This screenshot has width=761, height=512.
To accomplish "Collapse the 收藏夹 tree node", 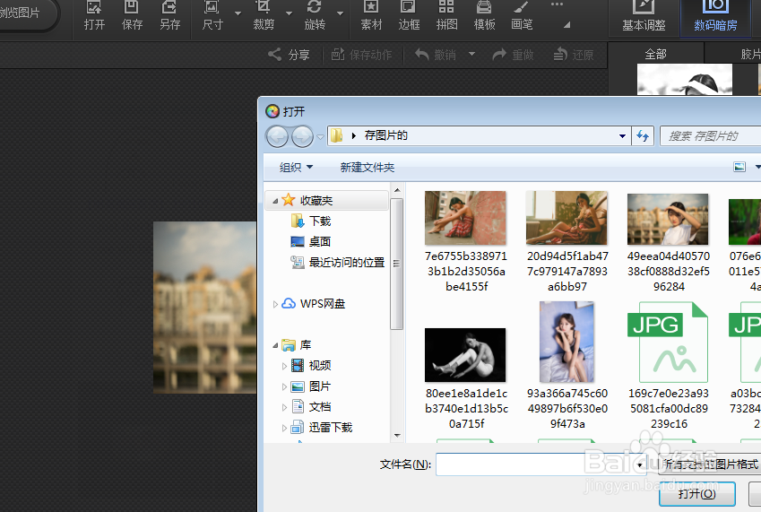I will point(275,201).
